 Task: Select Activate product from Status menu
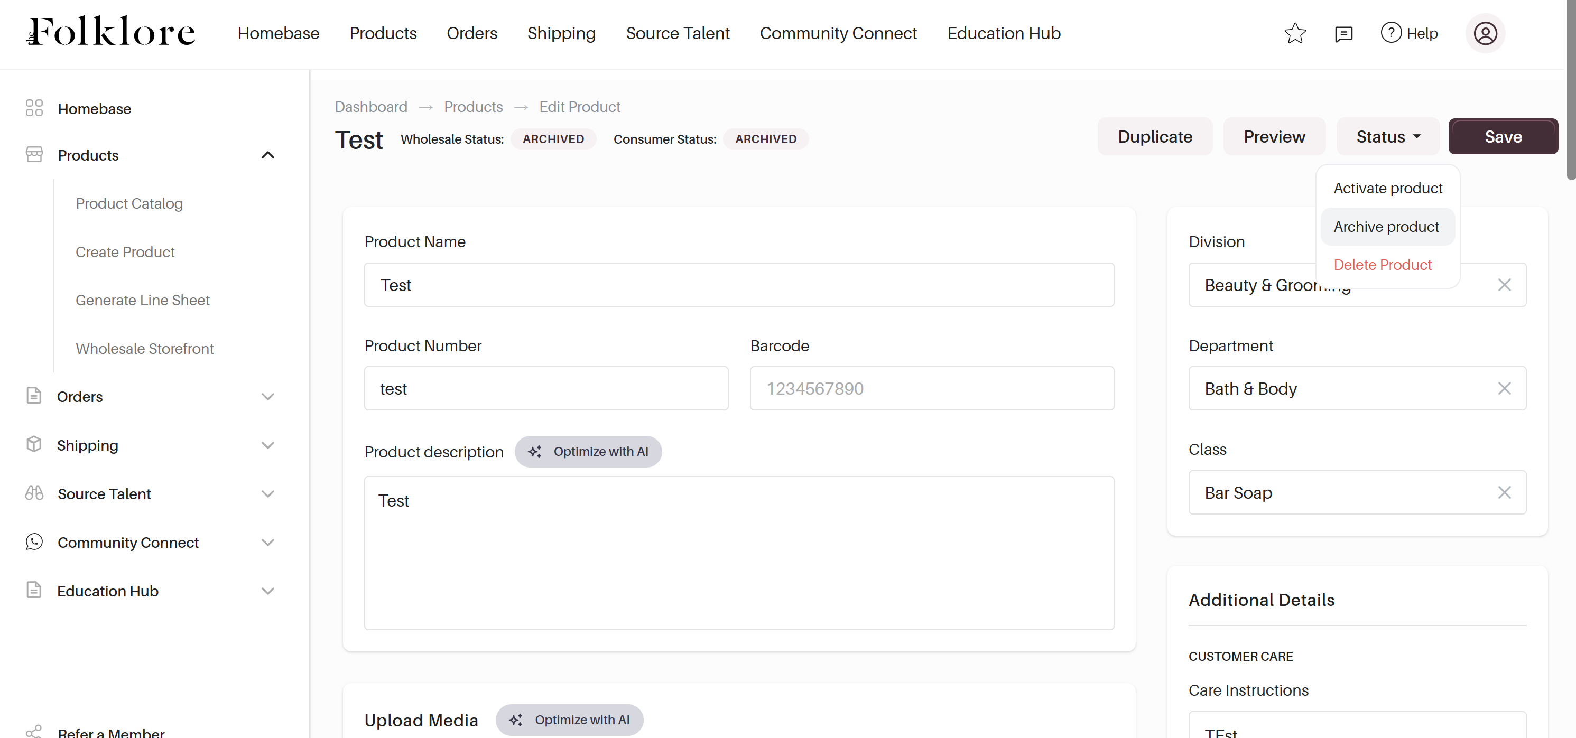coord(1387,188)
